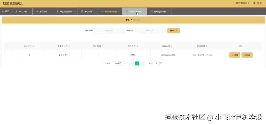Click the 查询 search button
Viewport: 266px width, 125px height.
pyautogui.click(x=173, y=30)
